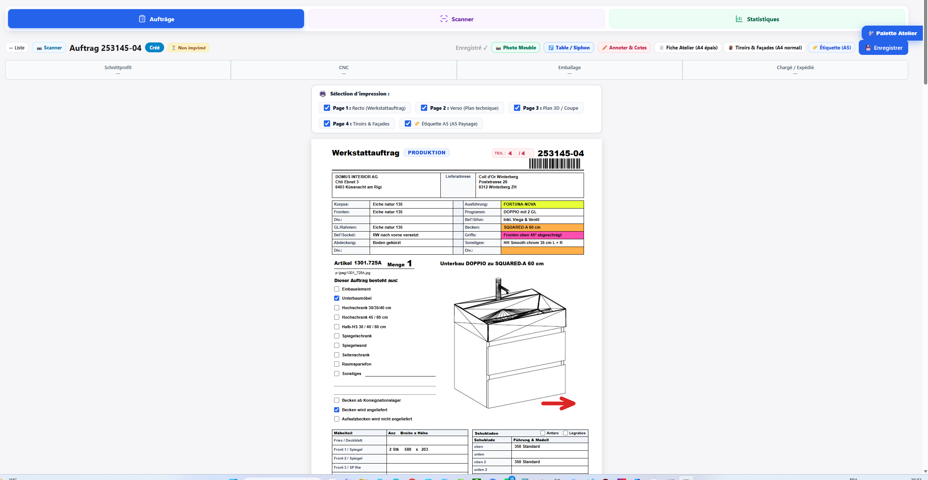Check Becken ab Konsignationslager checkbox

coord(337,400)
